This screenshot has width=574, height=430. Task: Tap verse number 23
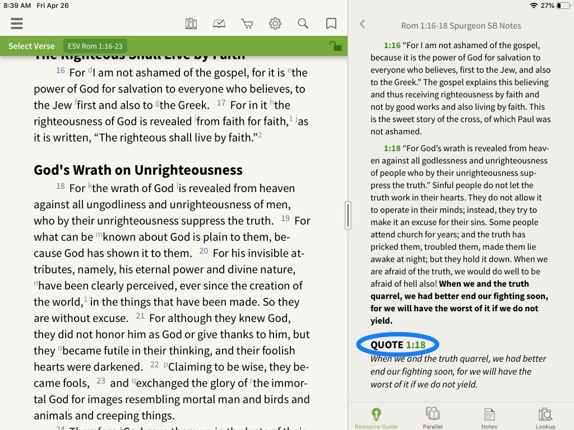tap(101, 381)
